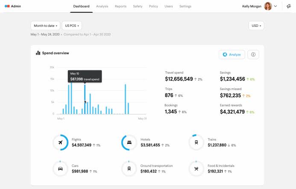
Task: Open the info icon in Spend overview
Action: (x=253, y=55)
